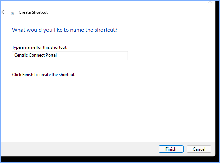This screenshot has height=163, width=220.
Task: Click the word "Portal" in the name field
Action: pos(50,56)
